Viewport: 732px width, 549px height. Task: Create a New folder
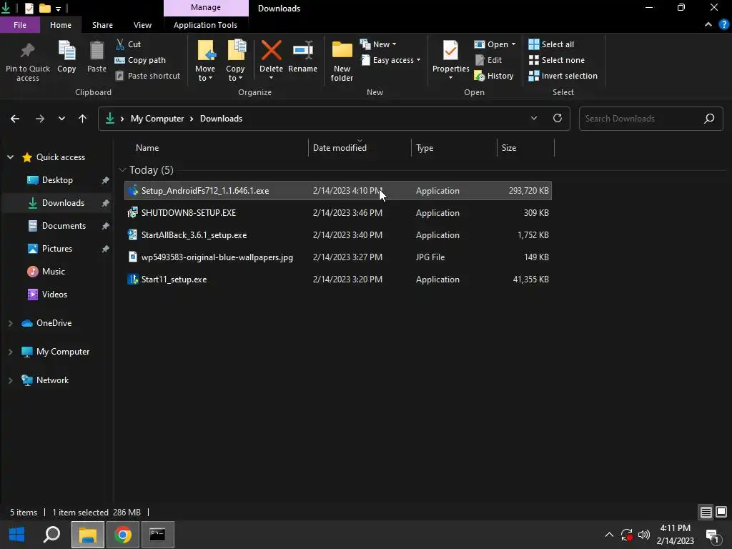[342, 61]
